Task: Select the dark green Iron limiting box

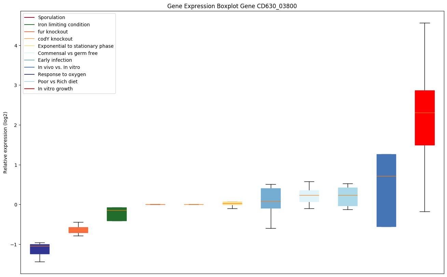Action: (x=116, y=214)
